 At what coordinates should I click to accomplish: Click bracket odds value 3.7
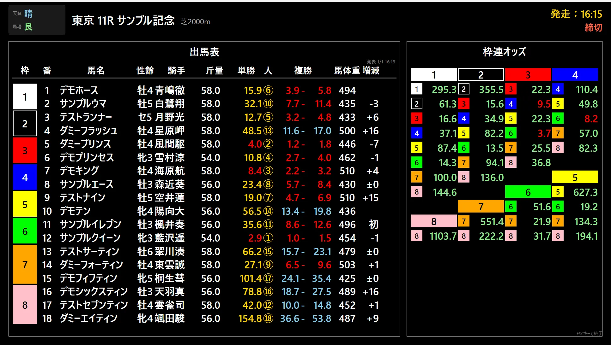[544, 133]
